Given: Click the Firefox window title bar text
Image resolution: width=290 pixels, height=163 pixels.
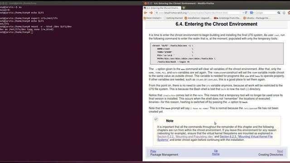Looking at the screenshot, I should click(x=184, y=3).
